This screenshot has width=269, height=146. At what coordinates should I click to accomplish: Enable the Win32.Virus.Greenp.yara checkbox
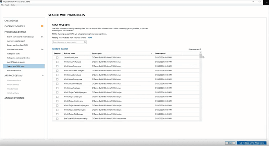tap(57, 79)
